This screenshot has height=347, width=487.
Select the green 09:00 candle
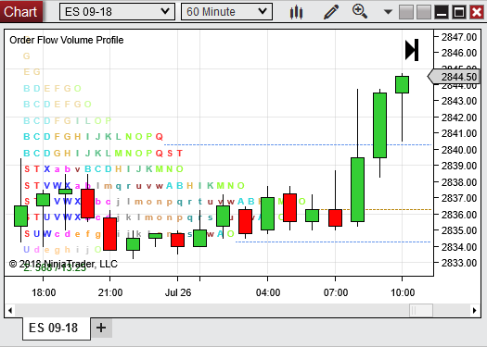(x=379, y=125)
